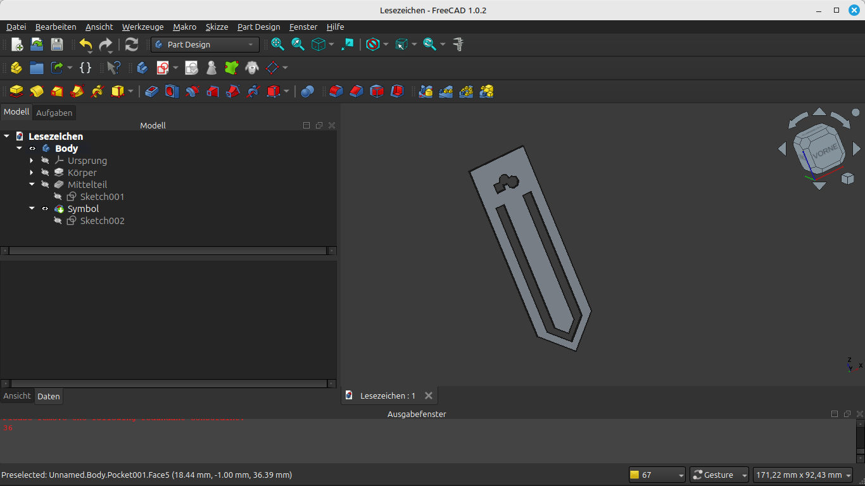Toggle visibility of Sketch002
Viewport: 865px width, 486px height.
point(58,221)
